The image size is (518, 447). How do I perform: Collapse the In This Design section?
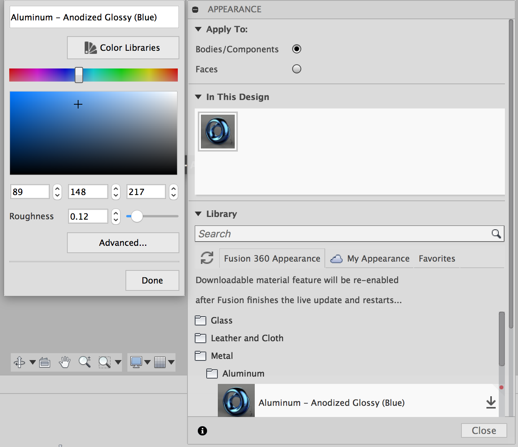[199, 97]
